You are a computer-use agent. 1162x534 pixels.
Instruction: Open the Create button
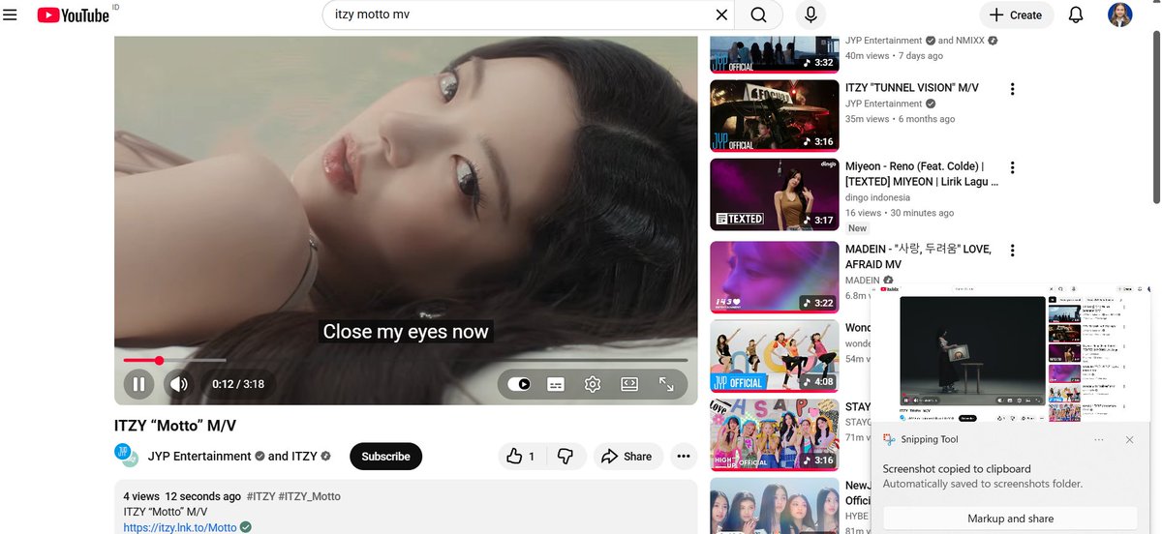(1016, 15)
